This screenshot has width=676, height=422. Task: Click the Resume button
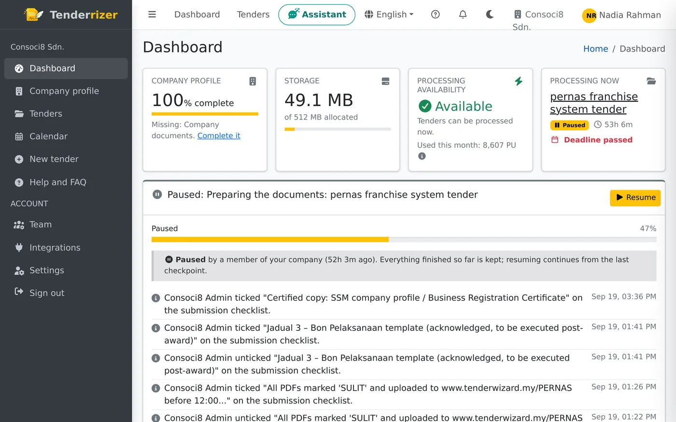(x=635, y=198)
